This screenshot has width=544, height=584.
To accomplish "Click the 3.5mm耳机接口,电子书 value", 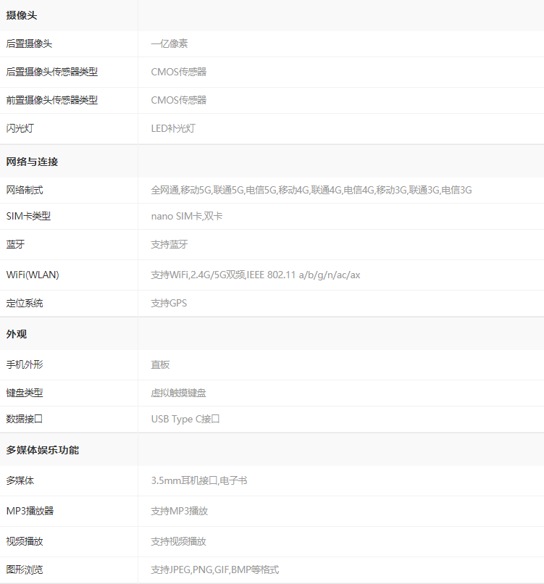I will 199,480.
